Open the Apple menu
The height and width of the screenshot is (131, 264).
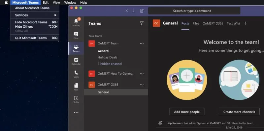(x=6, y=3)
